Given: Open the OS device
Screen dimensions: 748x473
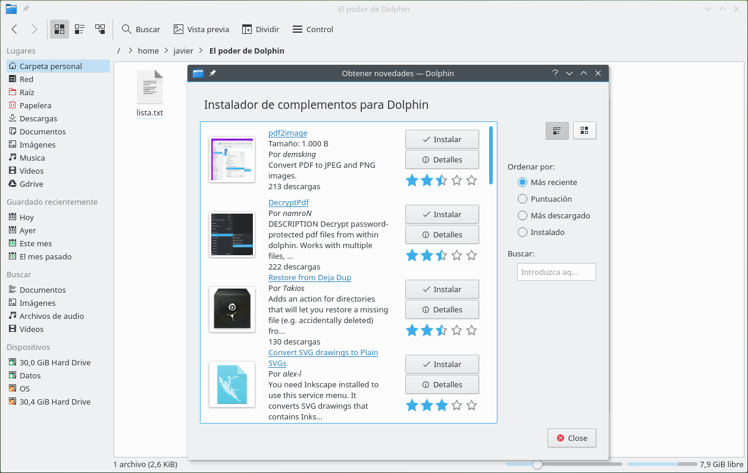Looking at the screenshot, I should point(58,389).
